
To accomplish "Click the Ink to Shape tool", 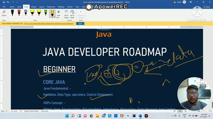I will (x=67, y=14).
